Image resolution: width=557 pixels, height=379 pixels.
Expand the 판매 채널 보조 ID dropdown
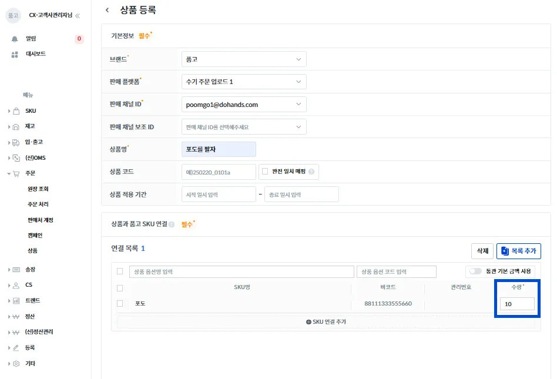tap(244, 127)
